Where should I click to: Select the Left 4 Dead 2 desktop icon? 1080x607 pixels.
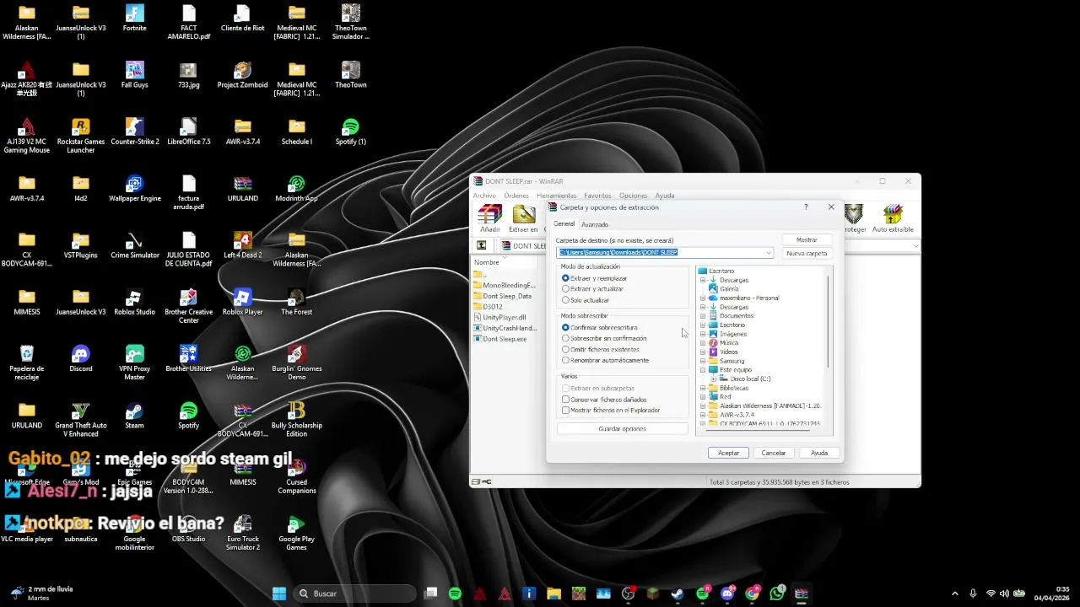pos(243,245)
